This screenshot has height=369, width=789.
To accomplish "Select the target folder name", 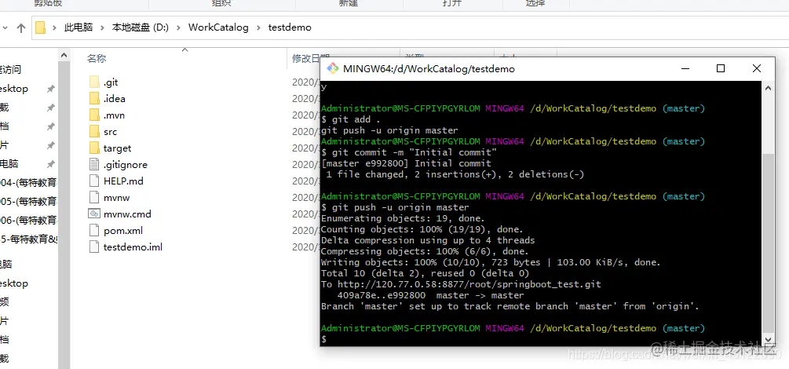I will coord(117,148).
